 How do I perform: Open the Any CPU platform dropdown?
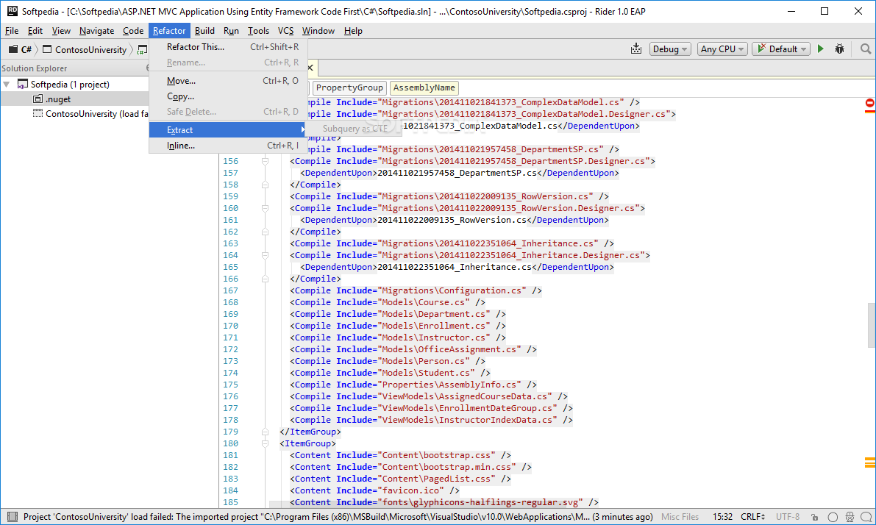(722, 49)
